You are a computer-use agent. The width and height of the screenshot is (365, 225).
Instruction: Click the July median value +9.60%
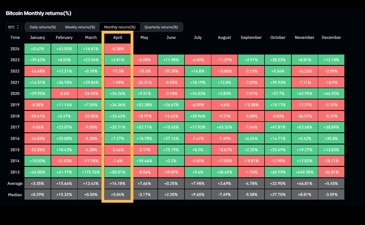[x=198, y=195]
